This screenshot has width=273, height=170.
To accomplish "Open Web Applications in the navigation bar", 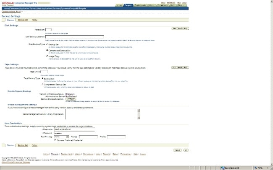I will click(x=45, y=8).
